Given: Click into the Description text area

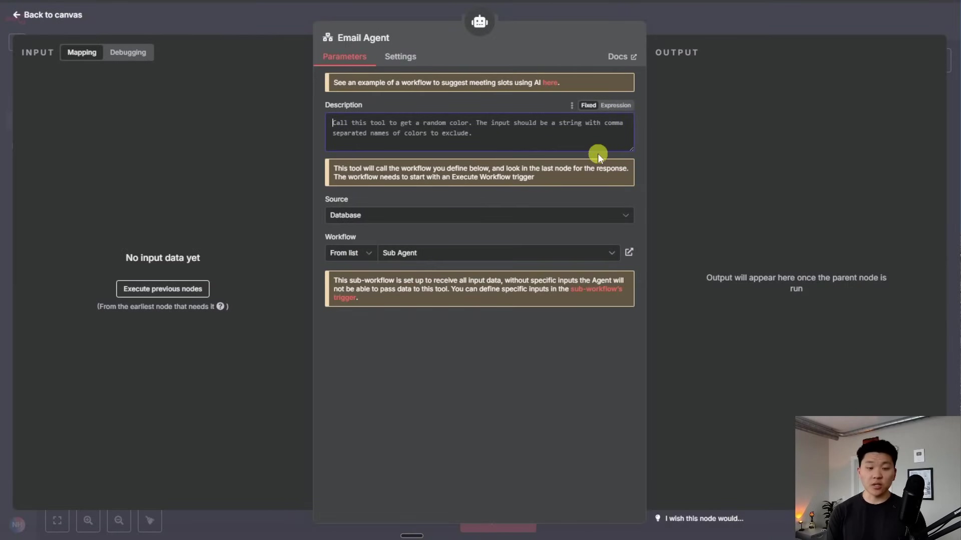Looking at the screenshot, I should [479, 132].
